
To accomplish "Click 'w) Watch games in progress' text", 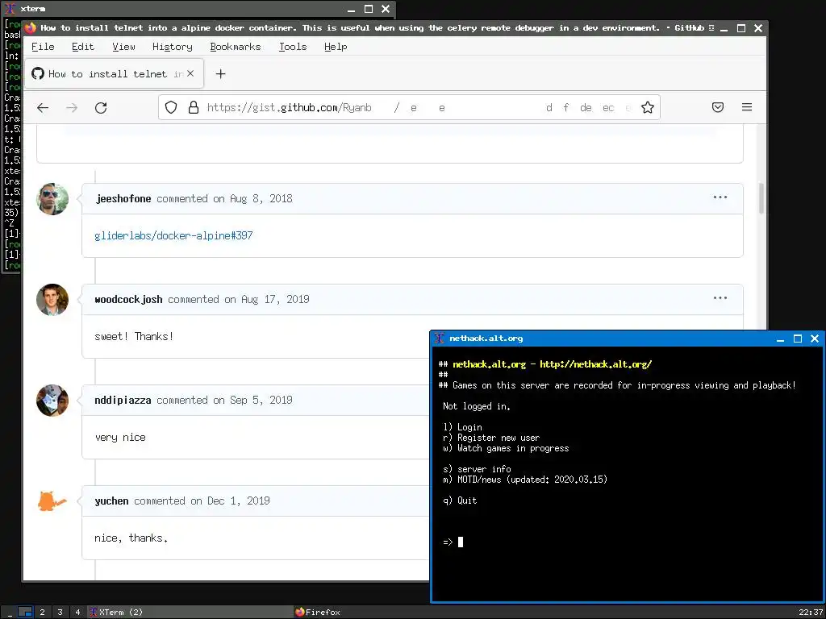I will pyautogui.click(x=506, y=448).
